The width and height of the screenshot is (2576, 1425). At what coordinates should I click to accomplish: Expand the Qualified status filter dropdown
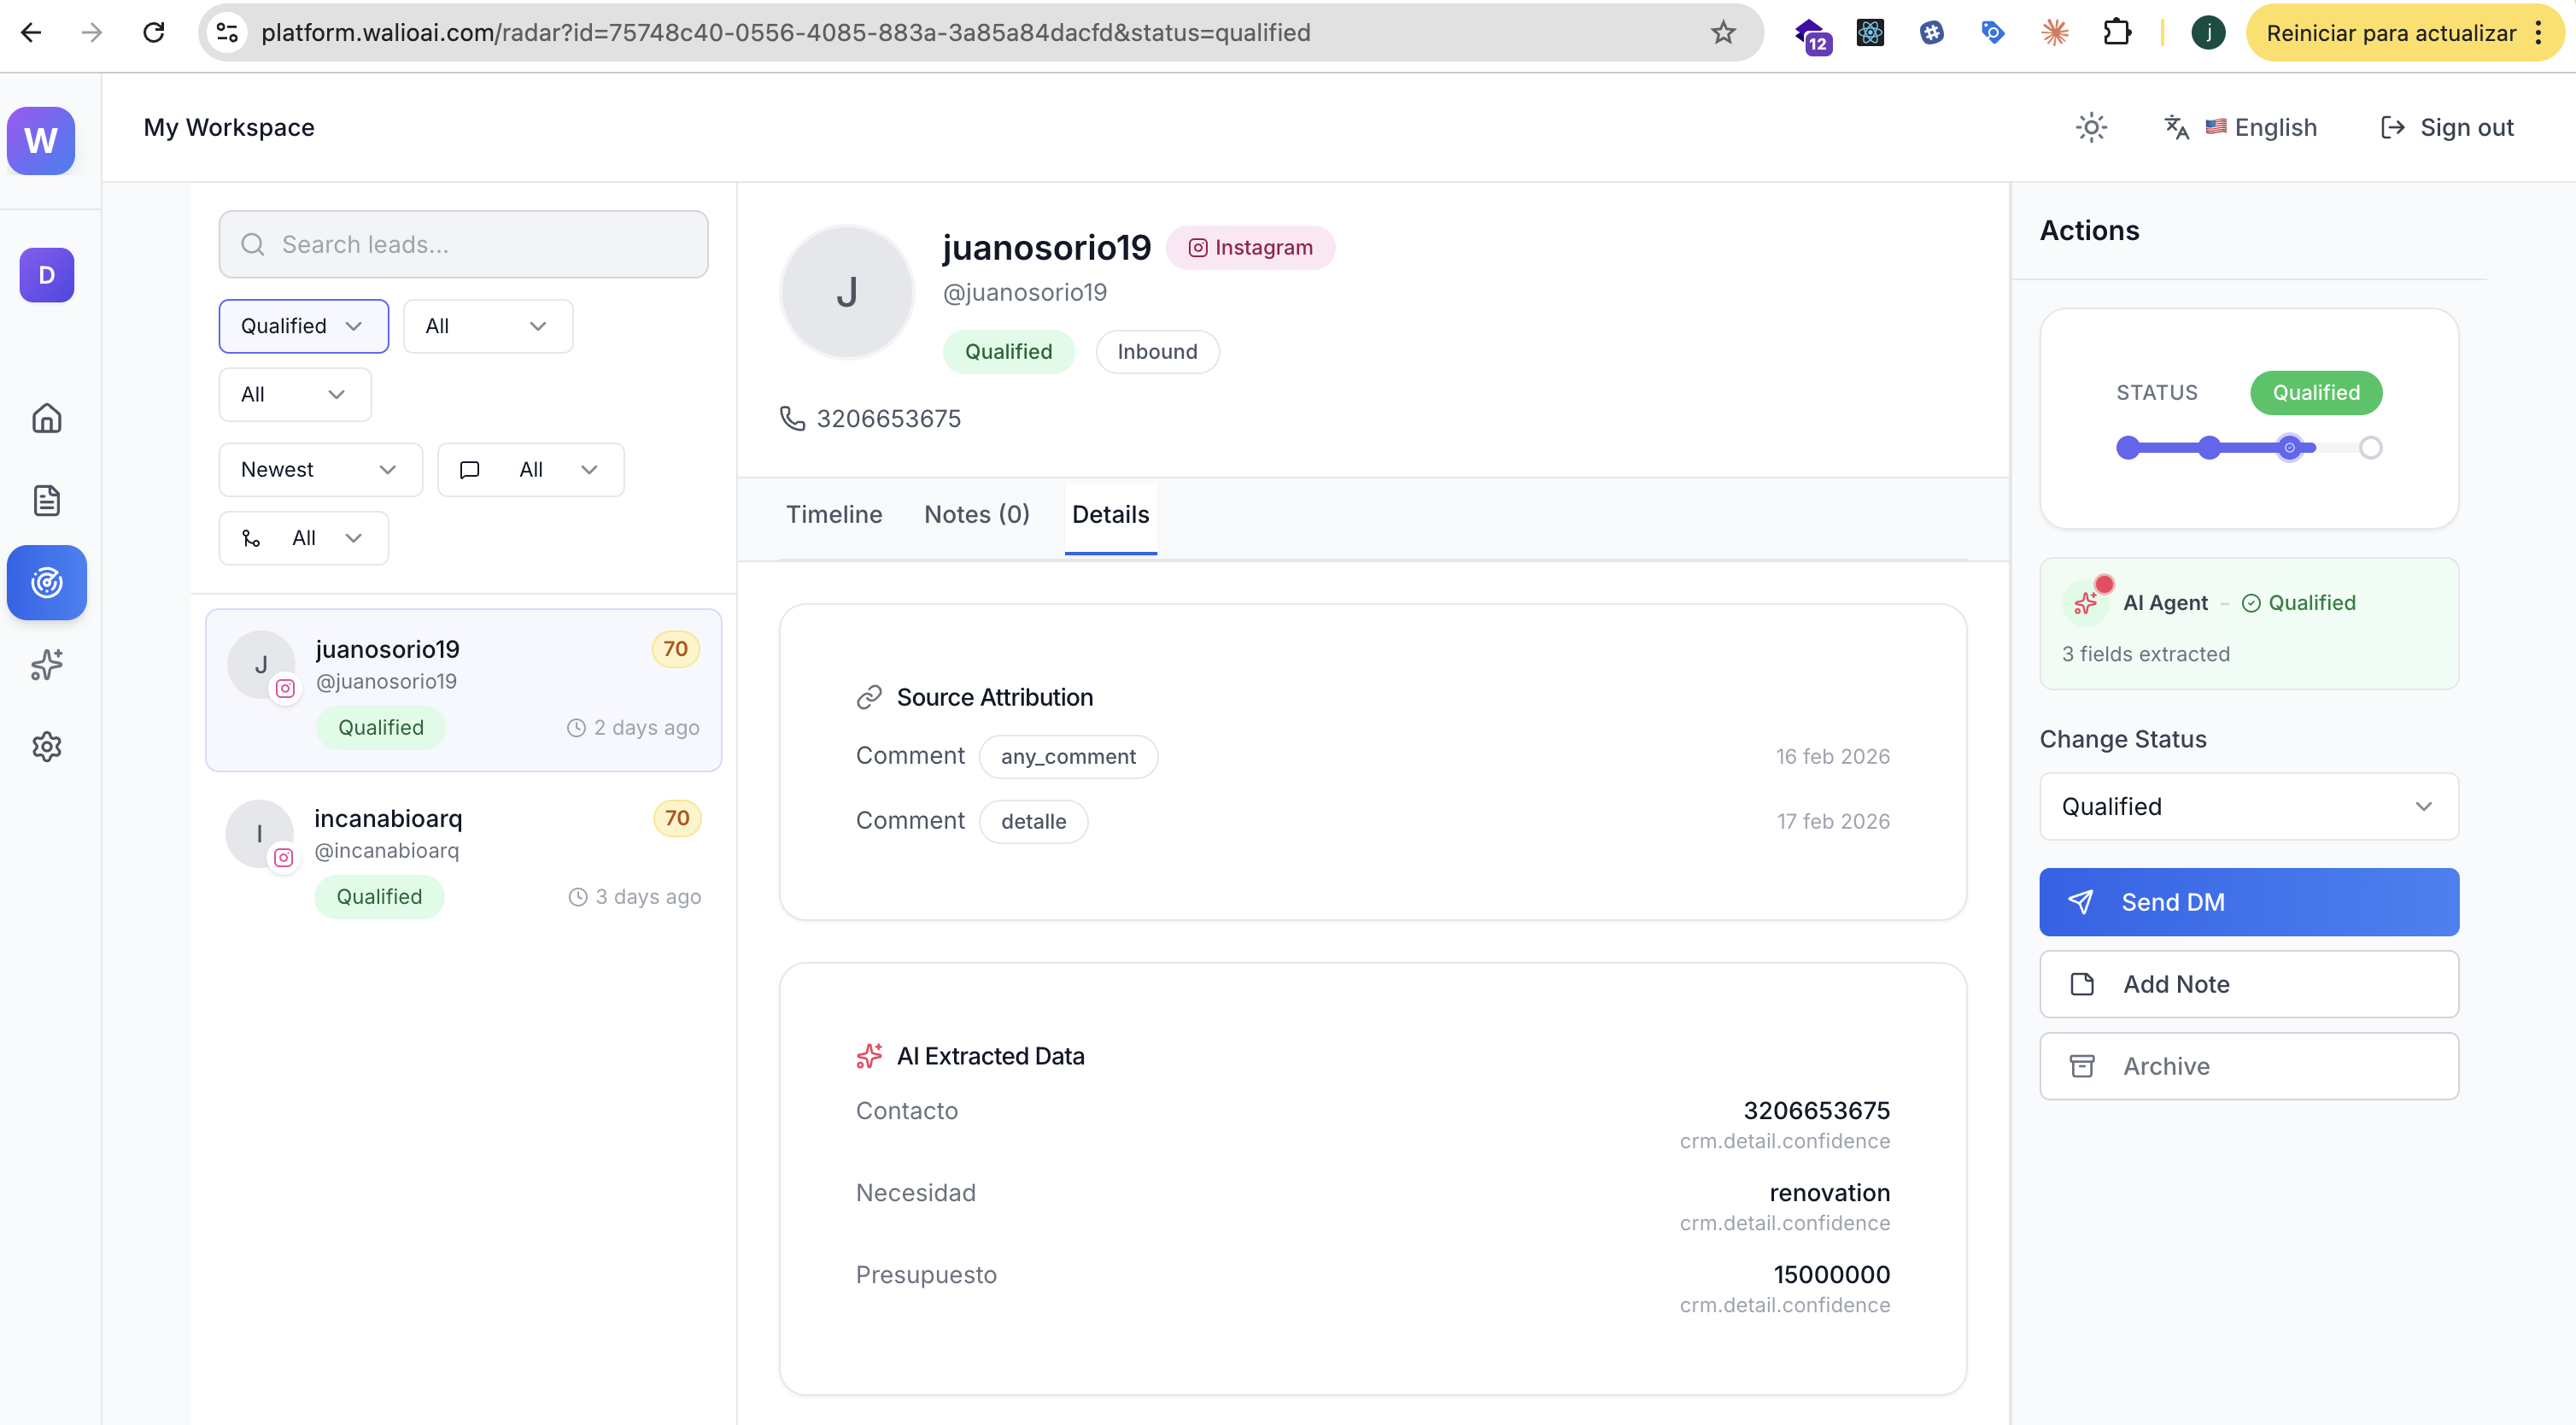point(303,326)
